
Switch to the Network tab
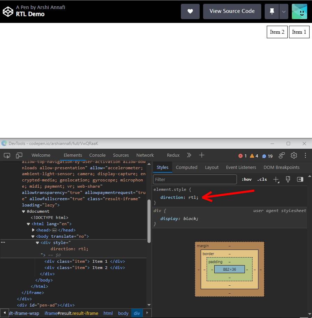click(145, 155)
